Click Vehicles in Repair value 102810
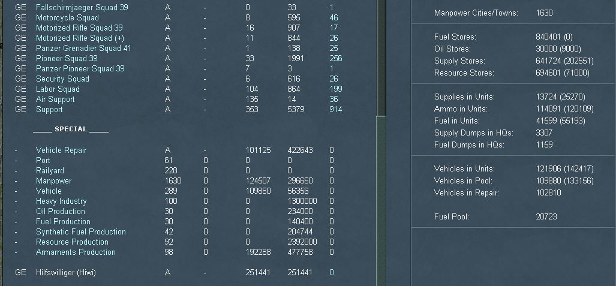Image resolution: width=616 pixels, height=286 pixels. coord(548,193)
